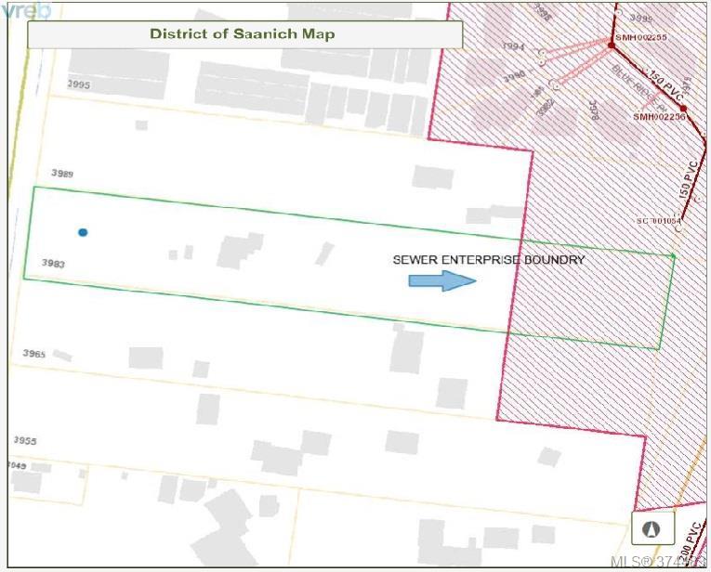Click the District of Saanich Map title
The image size is (711, 572).
tap(244, 34)
